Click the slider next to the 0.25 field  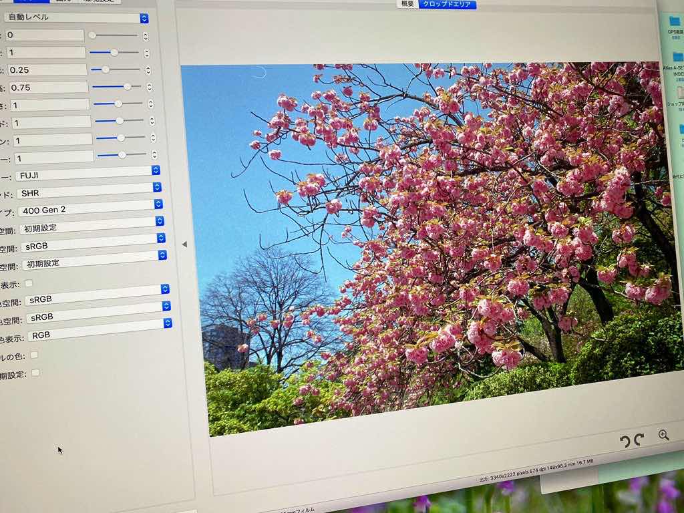click(115, 69)
